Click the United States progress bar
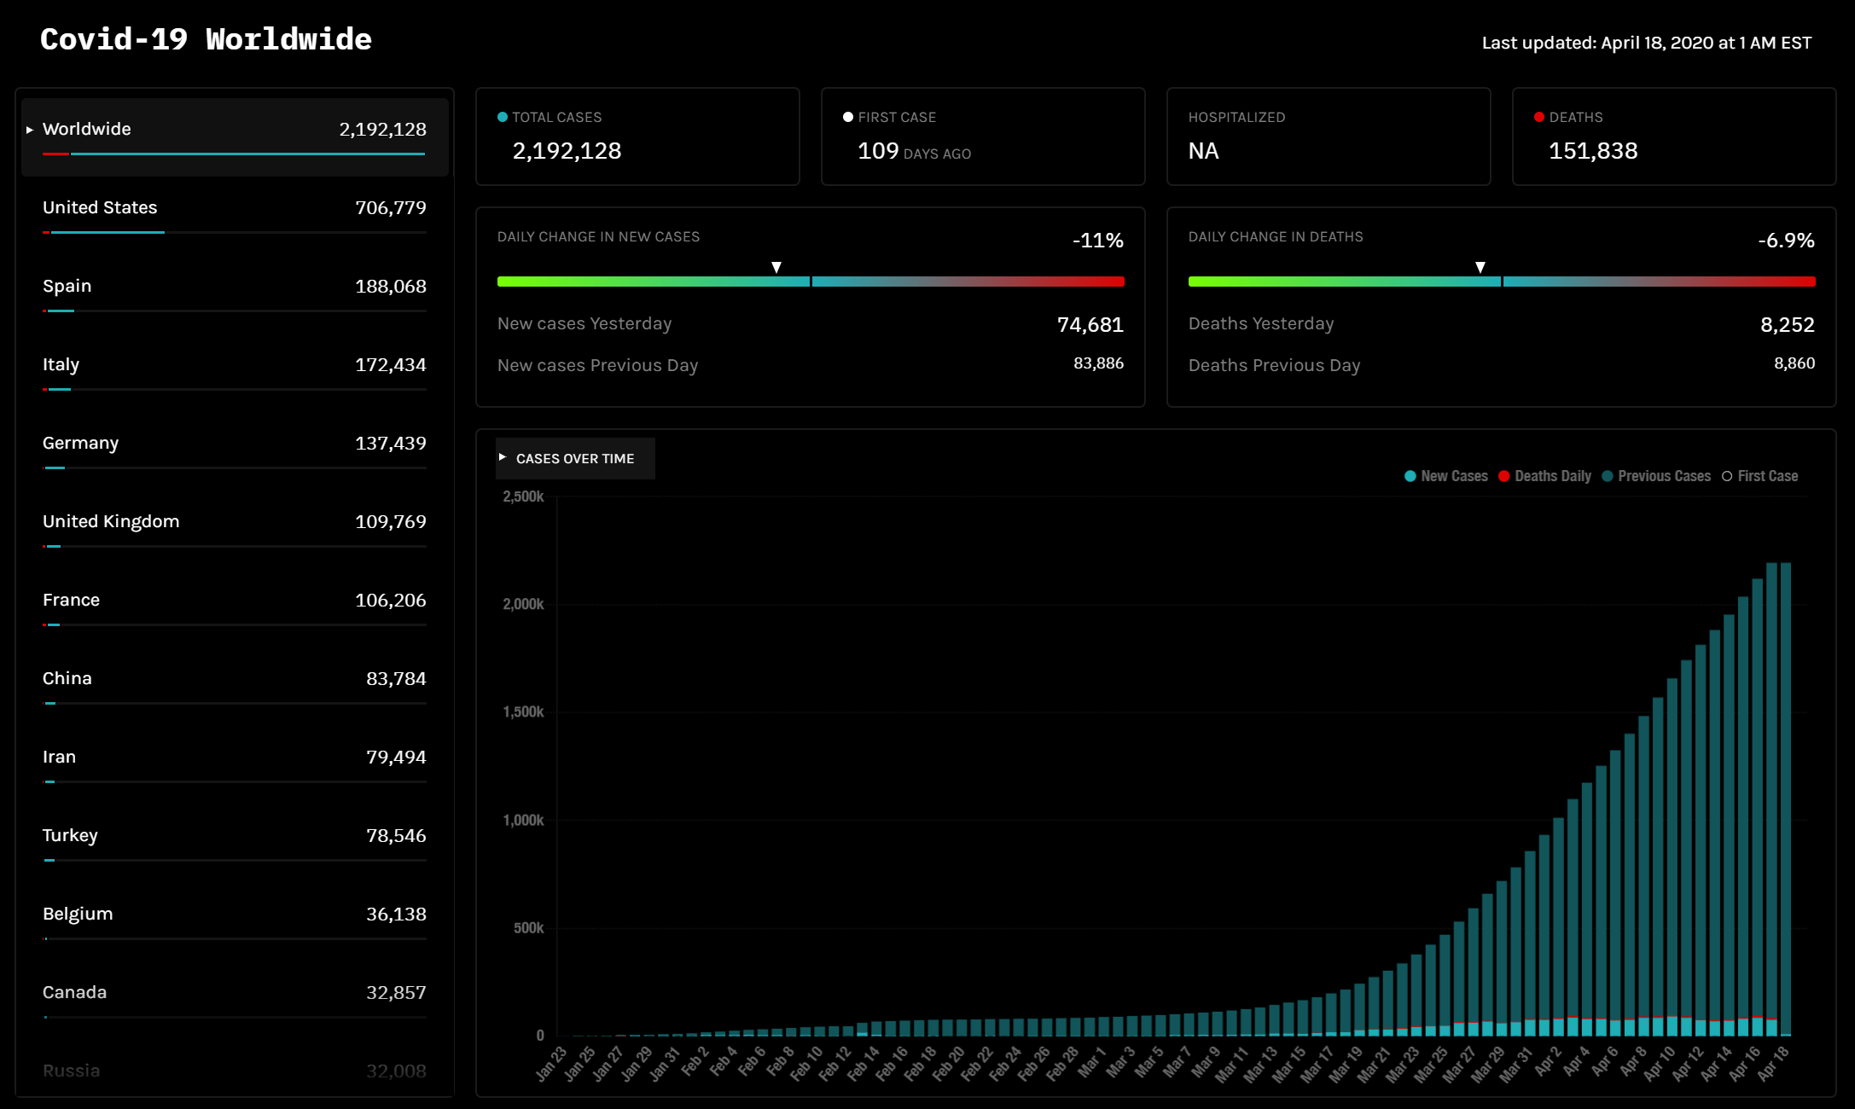 [235, 232]
